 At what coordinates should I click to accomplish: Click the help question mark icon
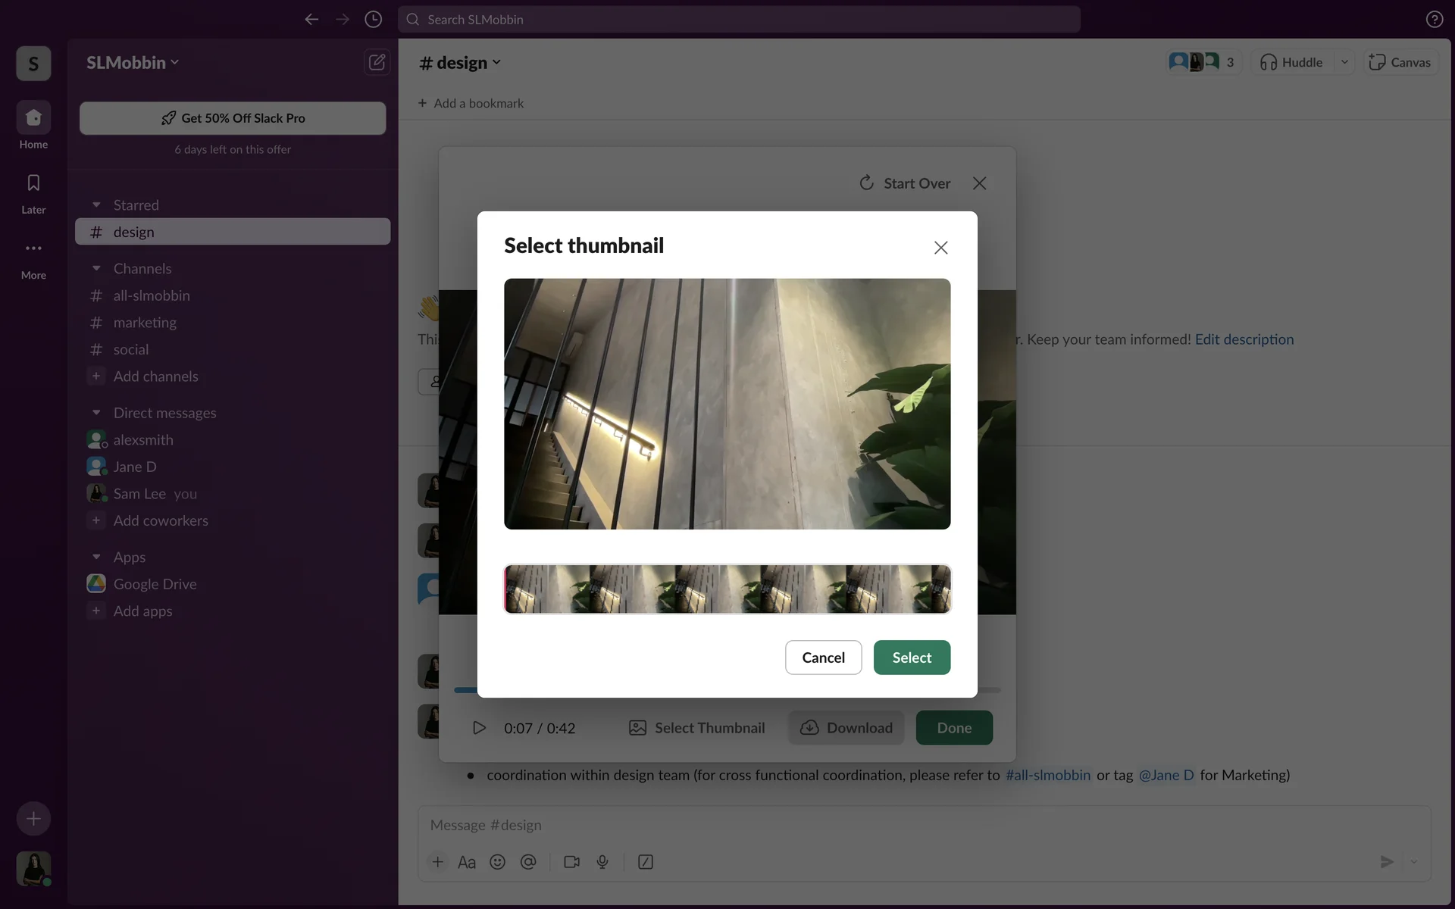pos(1434,19)
